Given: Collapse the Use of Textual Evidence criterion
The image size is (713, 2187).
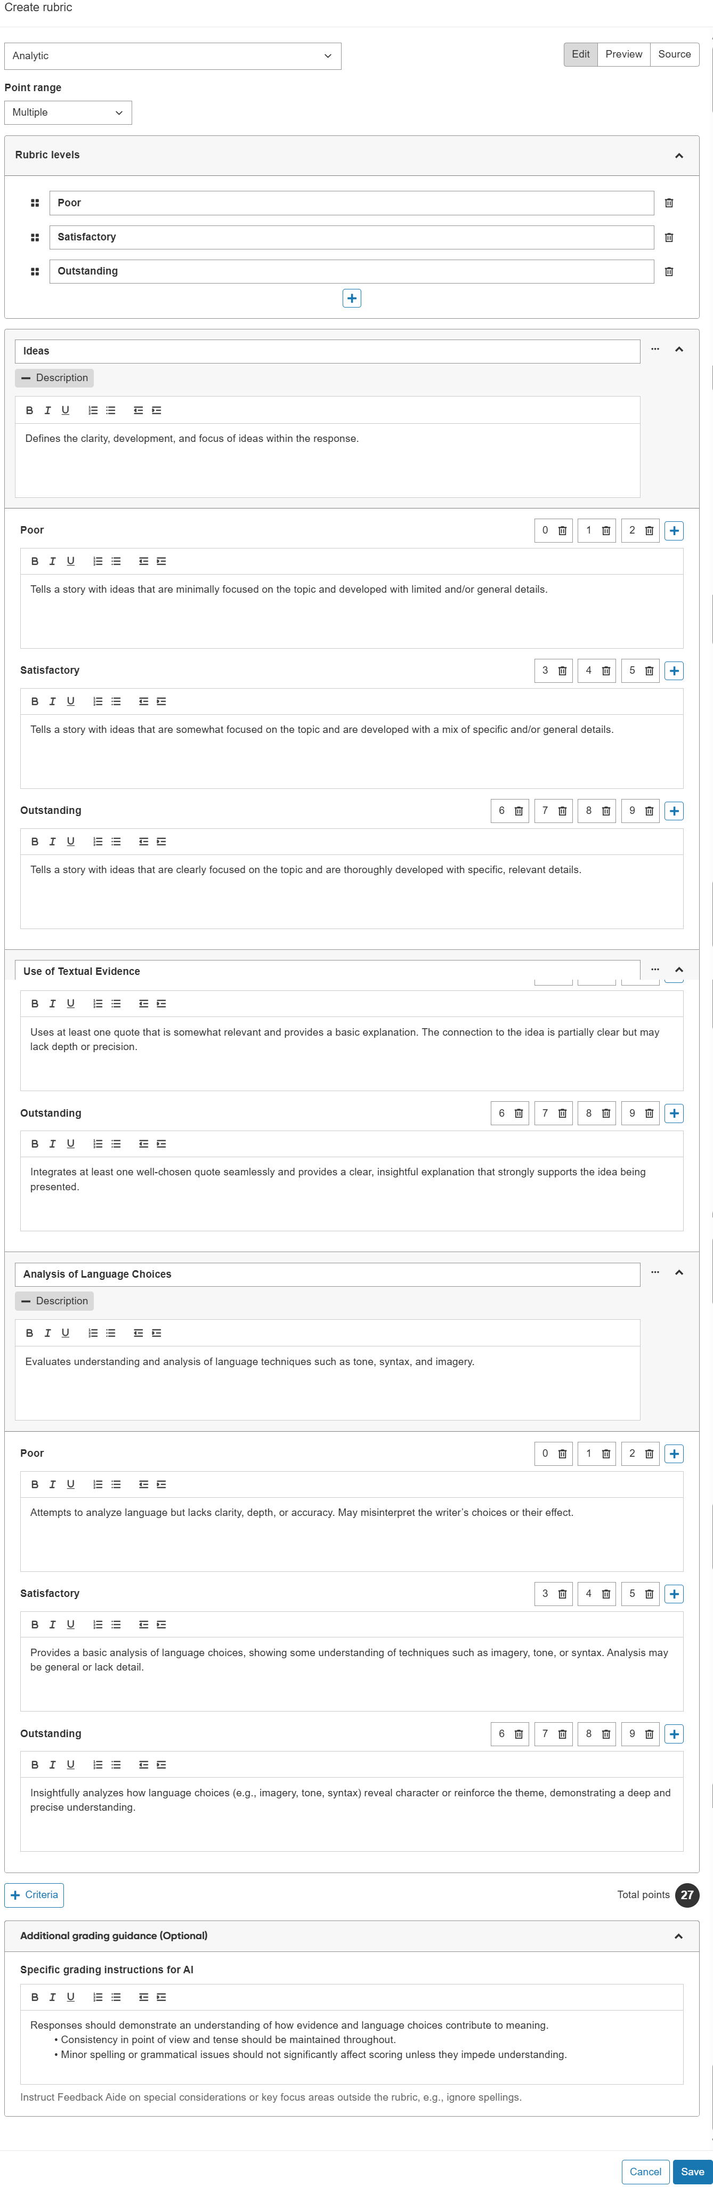Looking at the screenshot, I should point(678,968).
